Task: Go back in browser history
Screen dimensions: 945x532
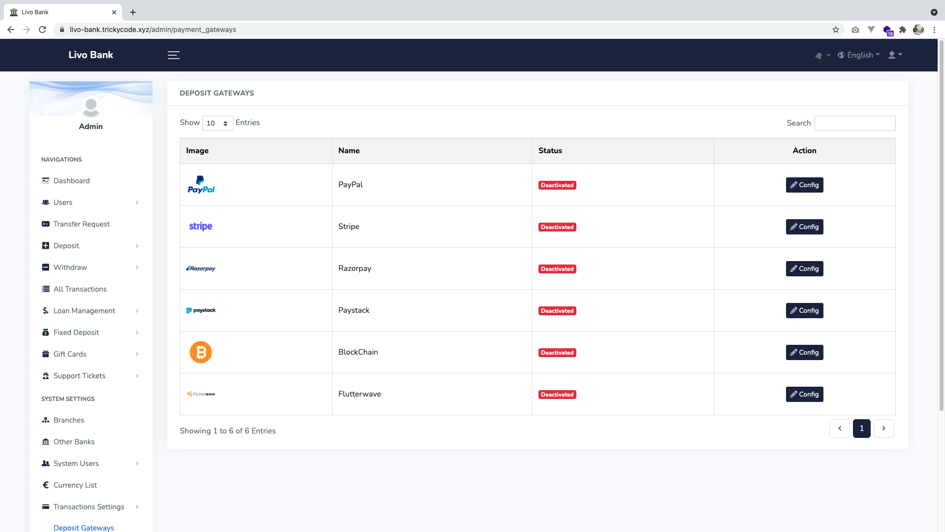Action: [x=11, y=30]
